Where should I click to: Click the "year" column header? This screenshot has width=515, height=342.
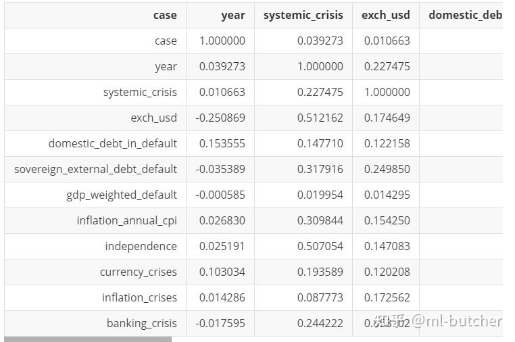[x=233, y=15]
